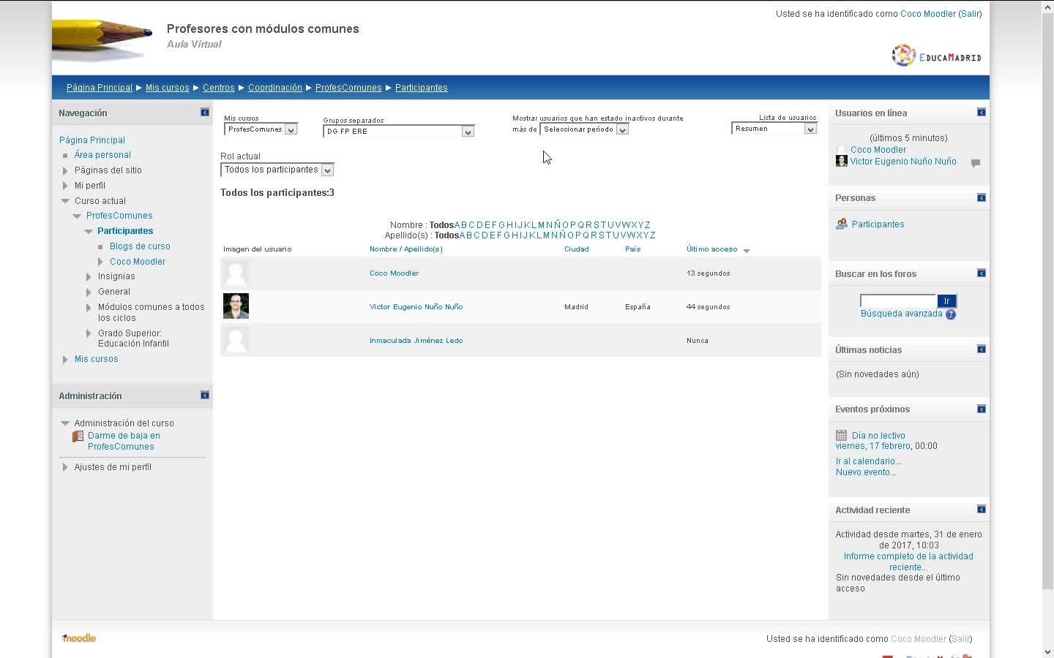1054x658 pixels.
Task: Go to Página Principal in breadcrumb
Action: (x=100, y=88)
